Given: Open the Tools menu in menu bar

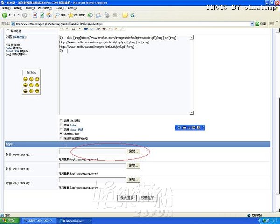Looking at the screenshot, I should click(x=60, y=8).
